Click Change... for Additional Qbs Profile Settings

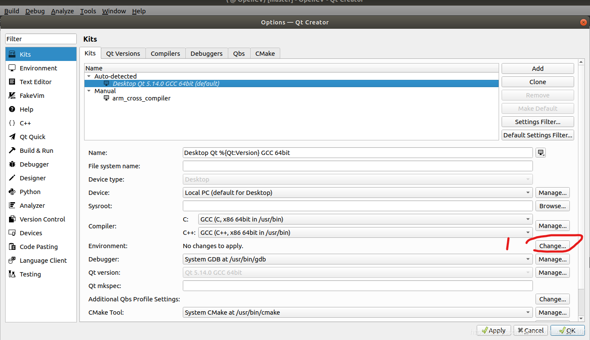point(553,299)
